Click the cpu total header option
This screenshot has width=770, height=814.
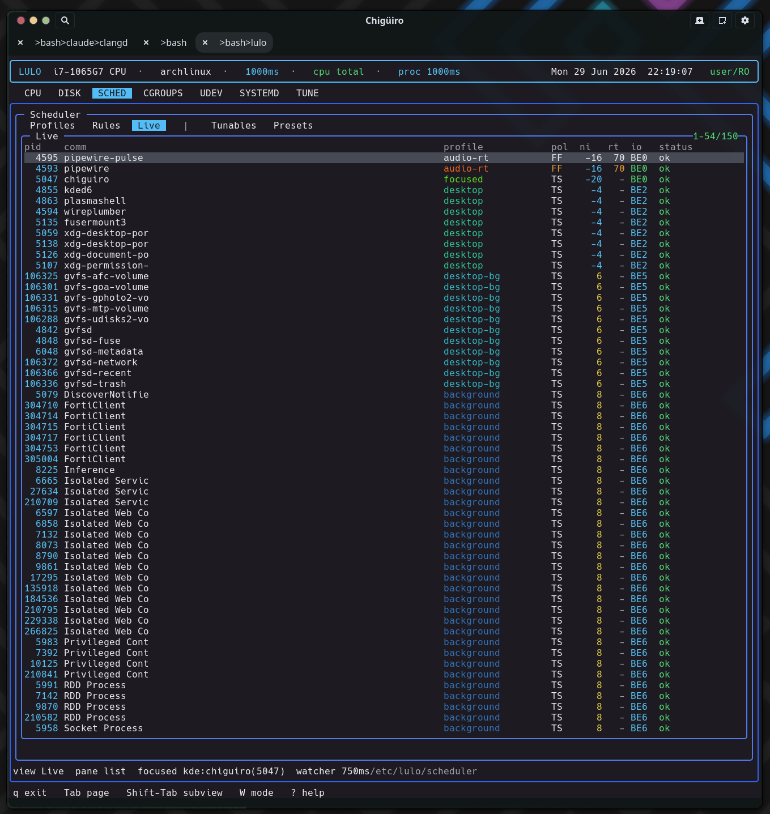tap(339, 71)
